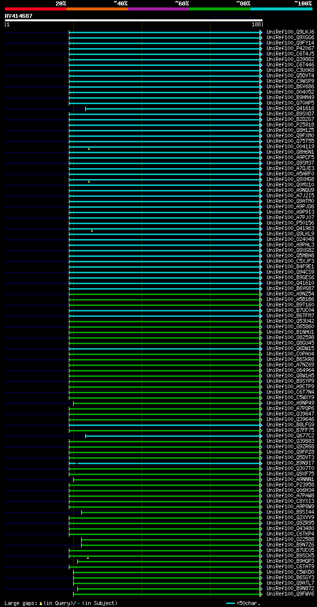
Task: Click the yellow gap marker in B9SCK5 row
Action: point(88,558)
